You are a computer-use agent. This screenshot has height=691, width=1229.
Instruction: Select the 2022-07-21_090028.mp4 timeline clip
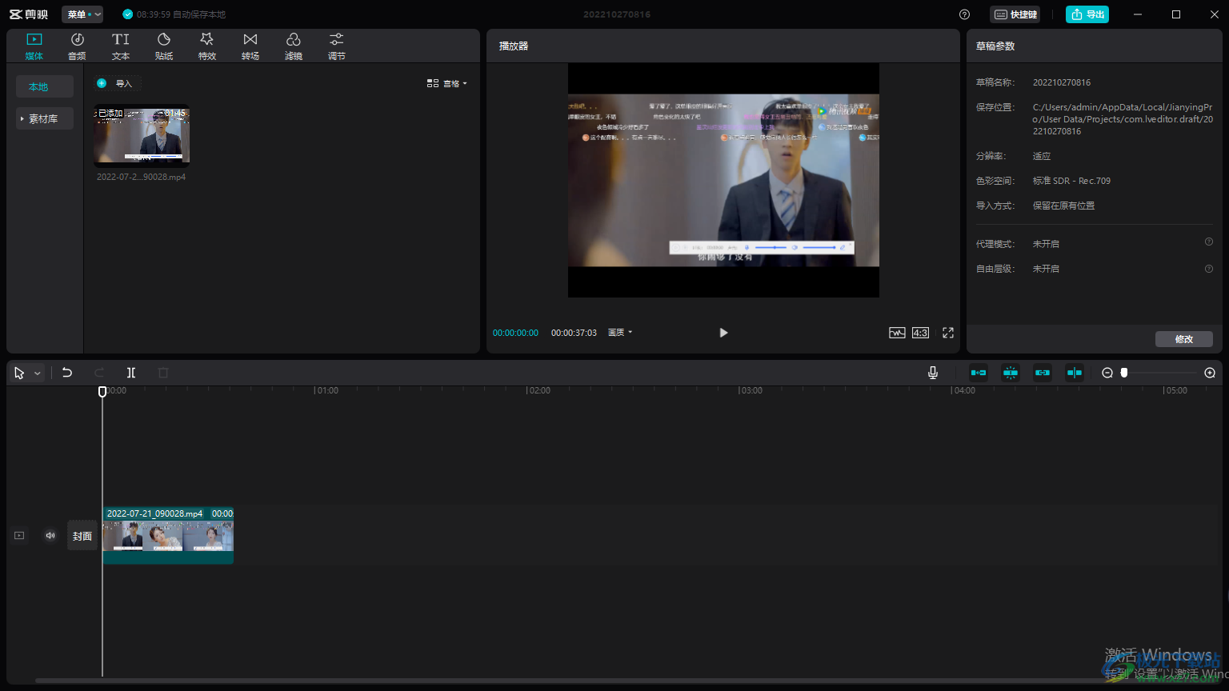click(x=168, y=535)
